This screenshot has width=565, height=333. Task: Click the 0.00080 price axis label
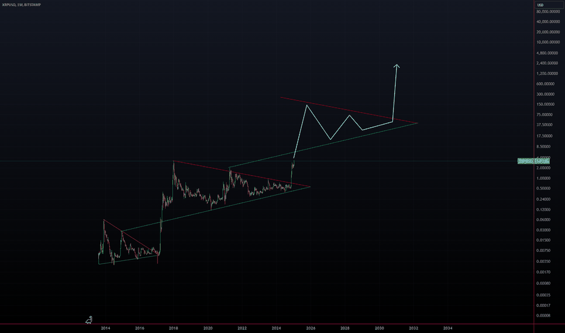(543, 283)
